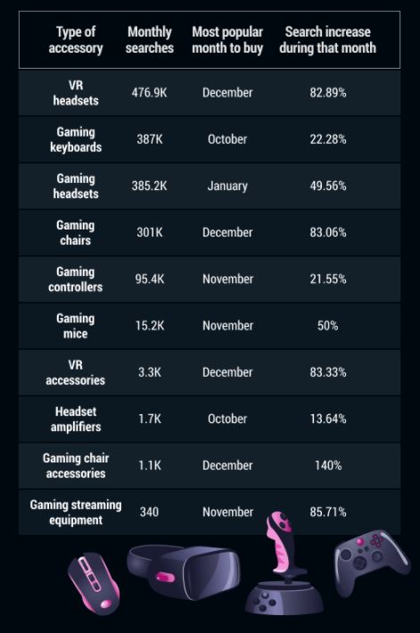This screenshot has height=633, width=420.
Task: Select the VR headsets row label
Action: [x=76, y=93]
